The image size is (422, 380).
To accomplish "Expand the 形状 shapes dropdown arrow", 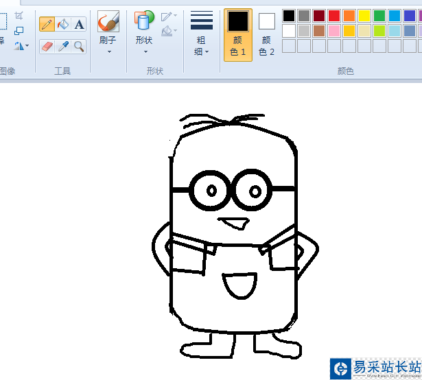I will tap(145, 51).
